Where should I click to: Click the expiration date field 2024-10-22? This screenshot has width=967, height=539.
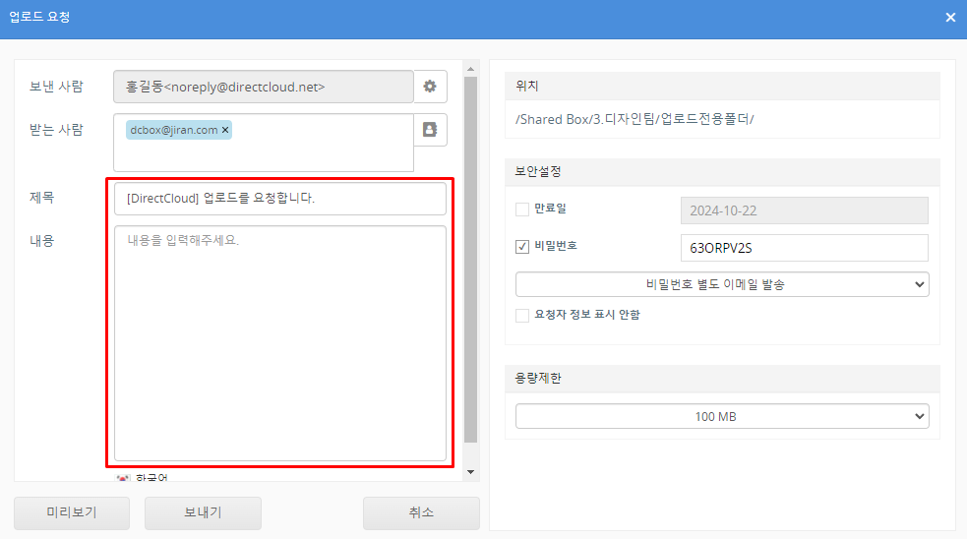coord(804,210)
